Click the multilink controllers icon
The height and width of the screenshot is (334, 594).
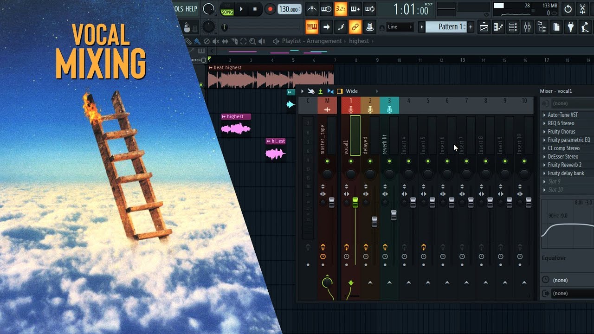pyautogui.click(x=369, y=27)
